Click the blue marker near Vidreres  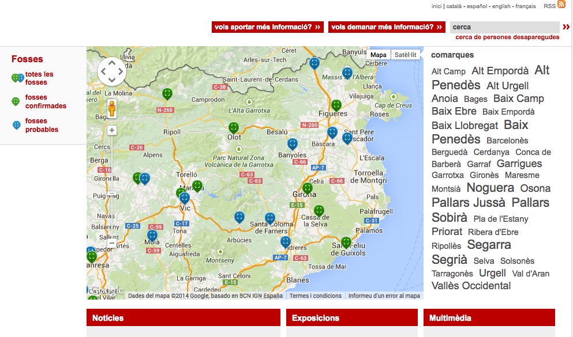click(x=286, y=242)
